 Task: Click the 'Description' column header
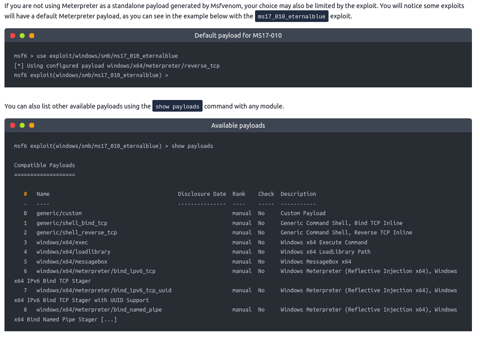tap(298, 194)
